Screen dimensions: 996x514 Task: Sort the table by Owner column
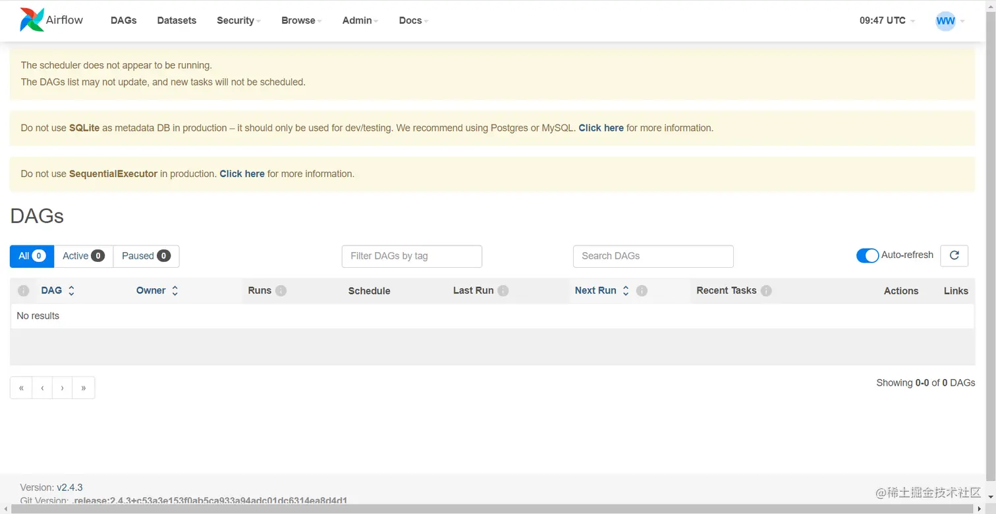tap(157, 290)
